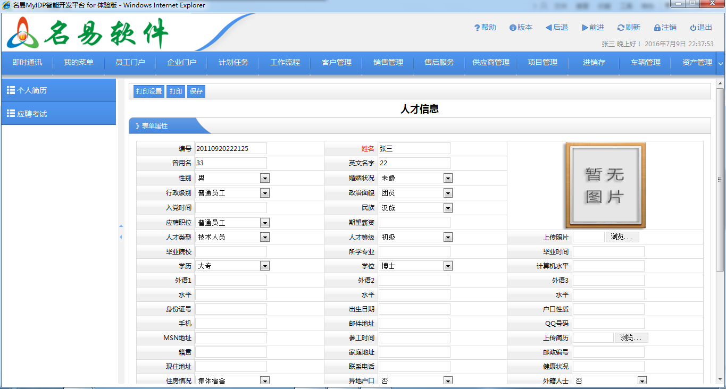Click the 帮助 help icon
This screenshot has width=726, height=389.
click(x=477, y=28)
